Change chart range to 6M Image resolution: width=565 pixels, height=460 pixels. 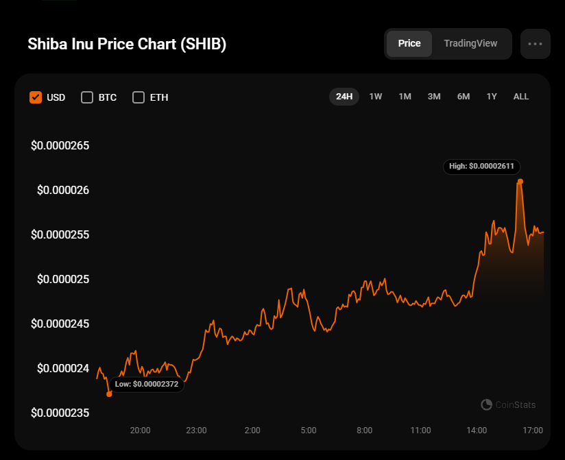pos(464,97)
